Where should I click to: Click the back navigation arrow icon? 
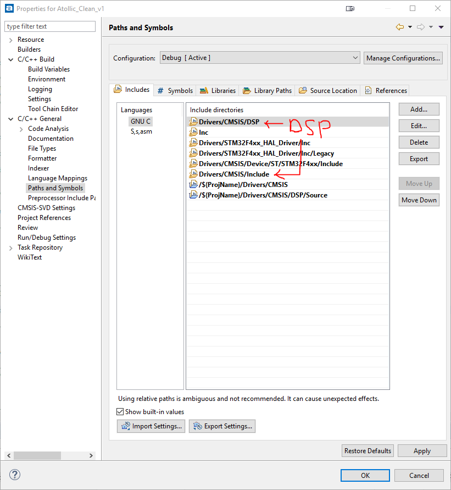click(x=399, y=27)
